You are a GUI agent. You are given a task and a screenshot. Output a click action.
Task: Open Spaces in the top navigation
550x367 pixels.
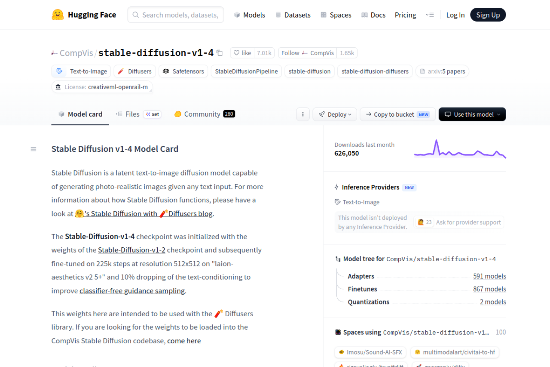tap(336, 15)
